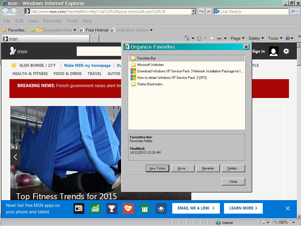
Task: Click the MSN Weather app icon
Action: point(161,208)
